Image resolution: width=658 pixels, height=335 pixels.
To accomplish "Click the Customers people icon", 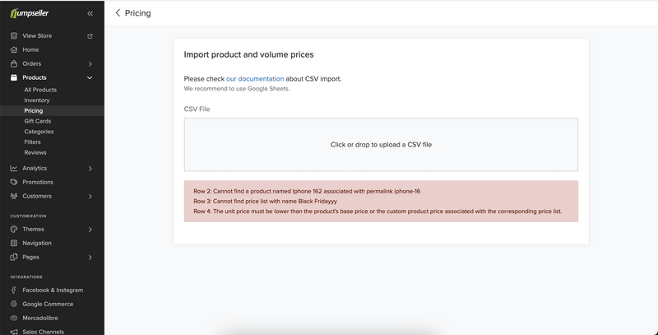I will click(x=14, y=196).
